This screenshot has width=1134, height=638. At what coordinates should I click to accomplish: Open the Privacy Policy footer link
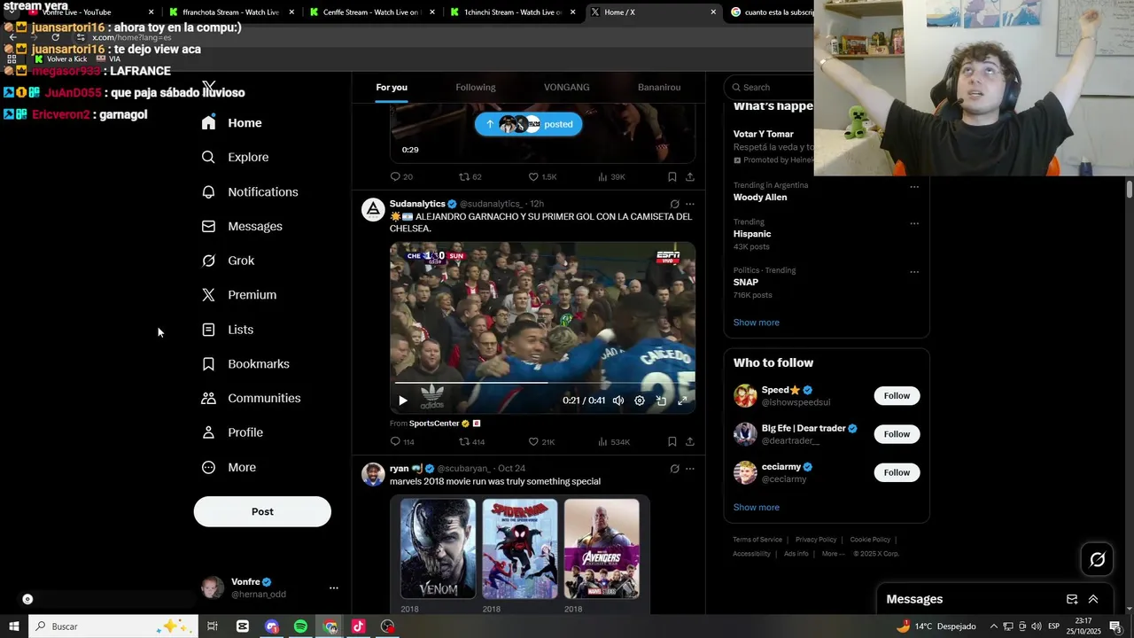tap(816, 540)
